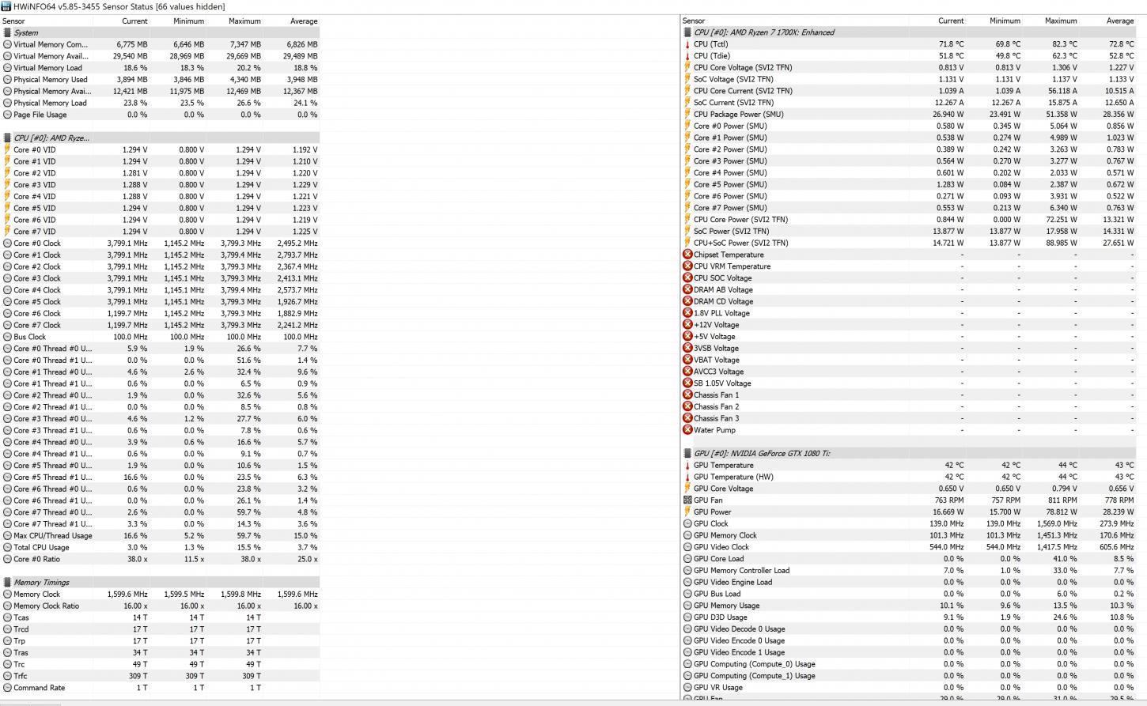The height and width of the screenshot is (706, 1147).
Task: Collapse the Memory Timings group header
Action: (x=161, y=583)
